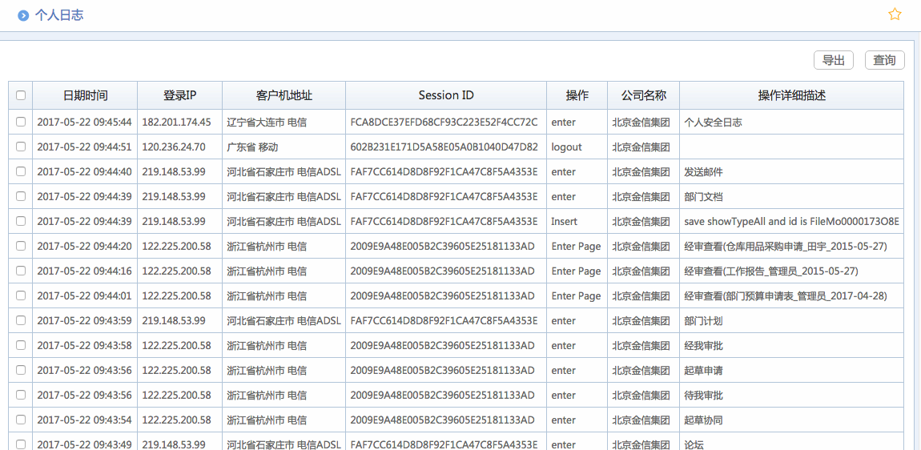Screen dimensions: 921x450
Task: Tick the checkbox for the 09:43:54 entry
Action: [x=21, y=420]
